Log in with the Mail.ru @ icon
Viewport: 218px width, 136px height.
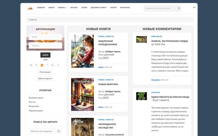36,65
